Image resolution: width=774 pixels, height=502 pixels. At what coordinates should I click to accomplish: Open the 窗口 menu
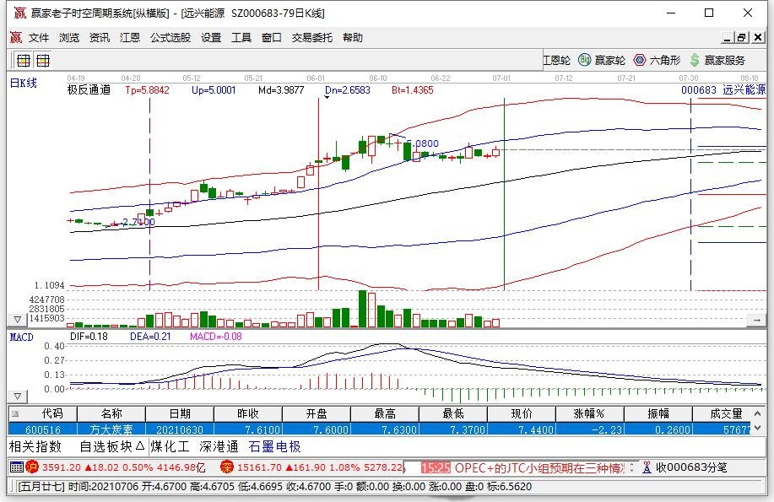[272, 37]
